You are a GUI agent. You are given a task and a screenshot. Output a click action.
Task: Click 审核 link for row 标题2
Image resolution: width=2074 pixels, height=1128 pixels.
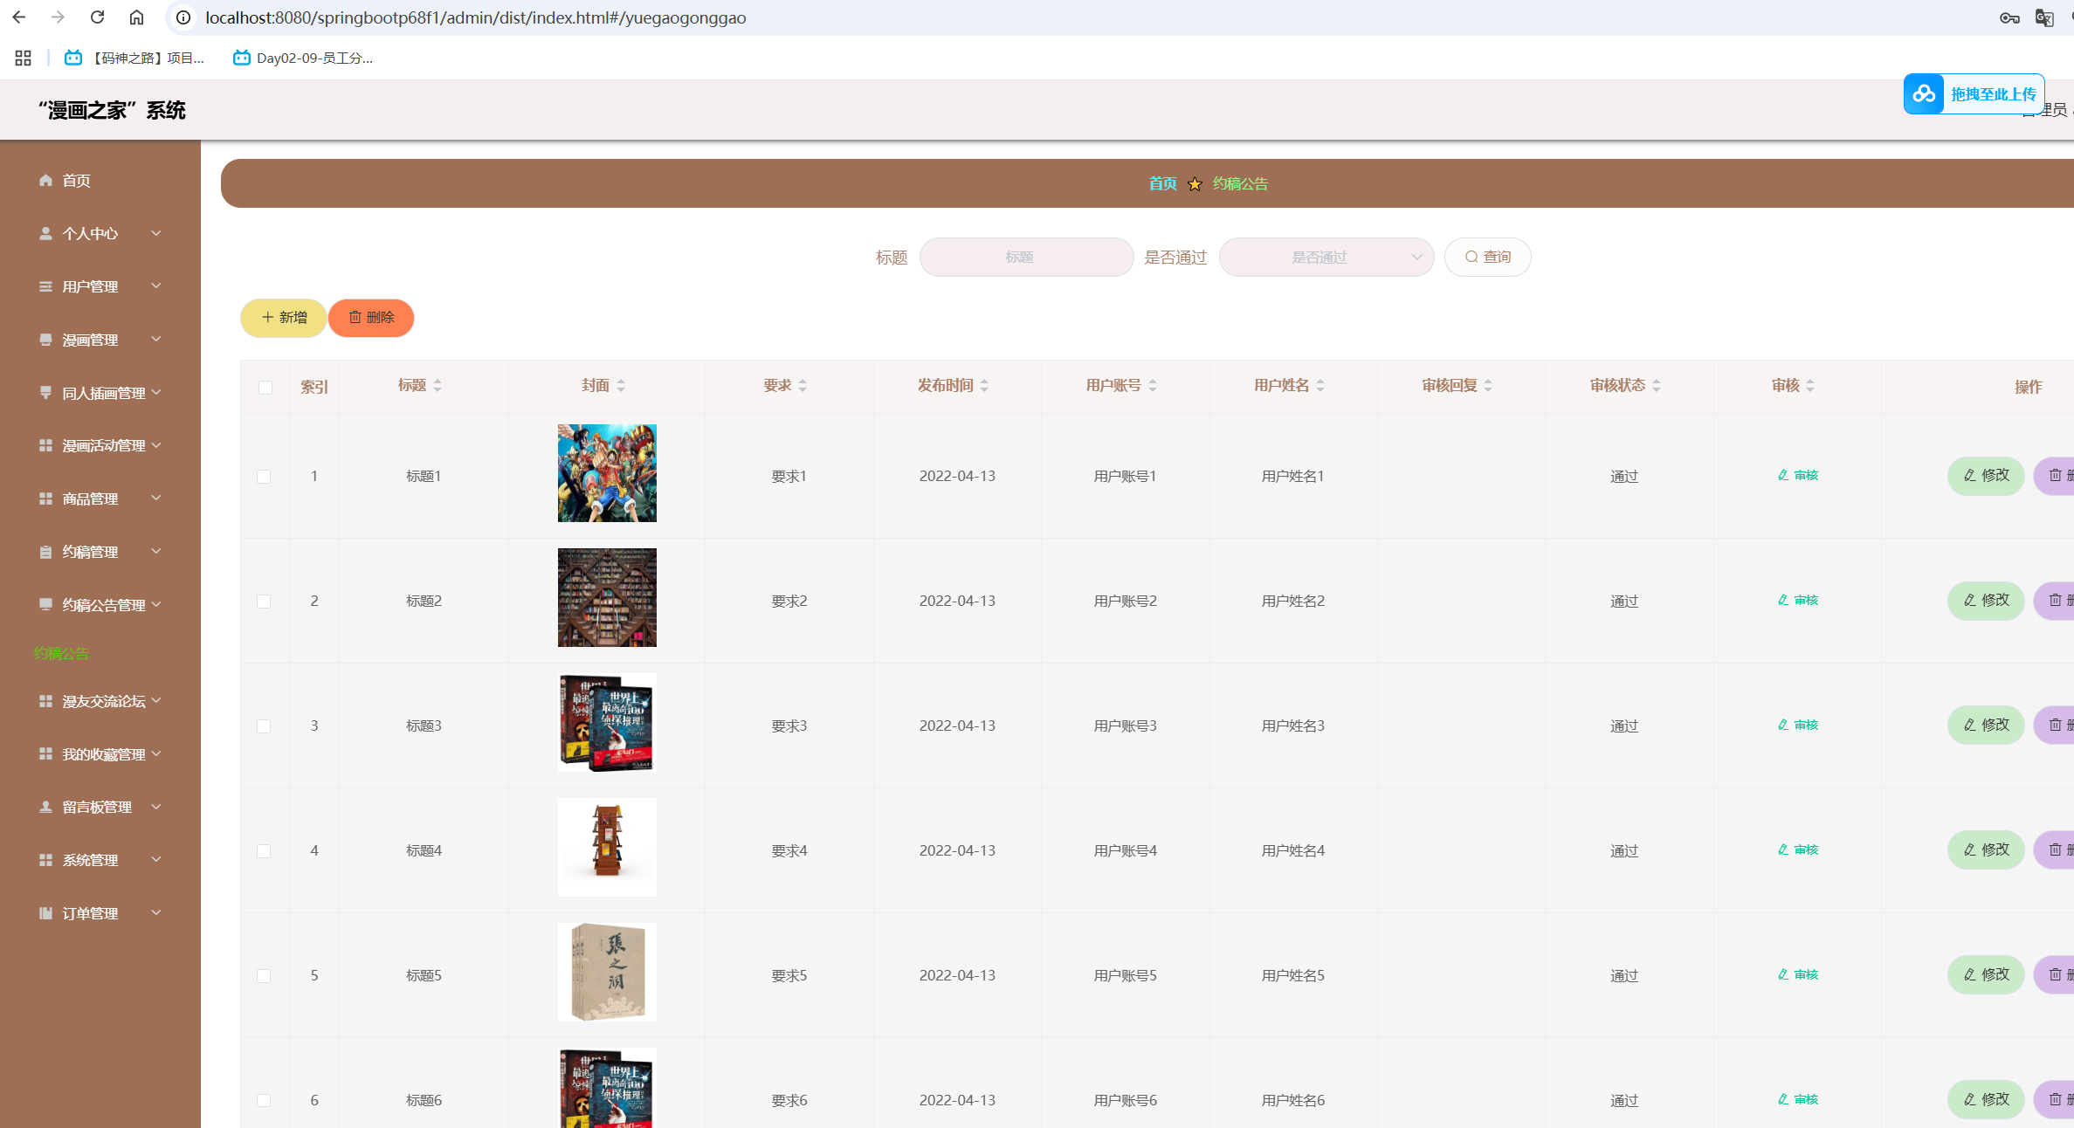(x=1798, y=601)
